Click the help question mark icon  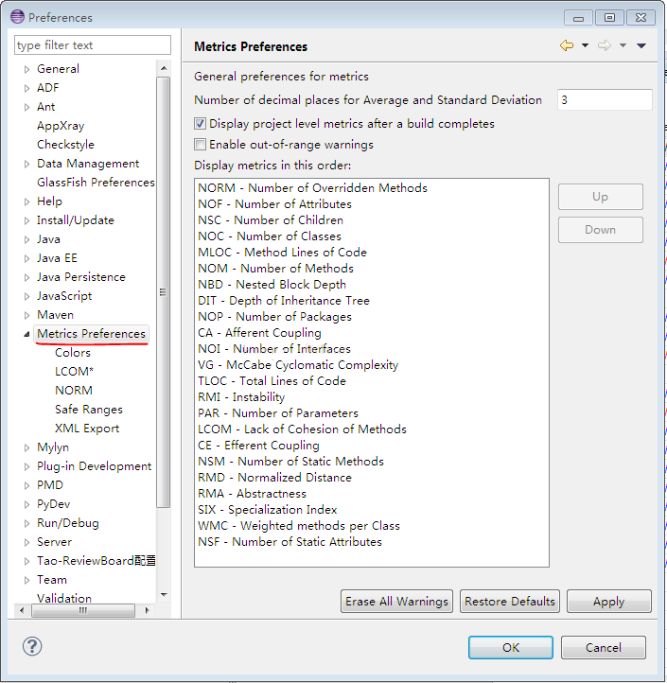(x=32, y=646)
